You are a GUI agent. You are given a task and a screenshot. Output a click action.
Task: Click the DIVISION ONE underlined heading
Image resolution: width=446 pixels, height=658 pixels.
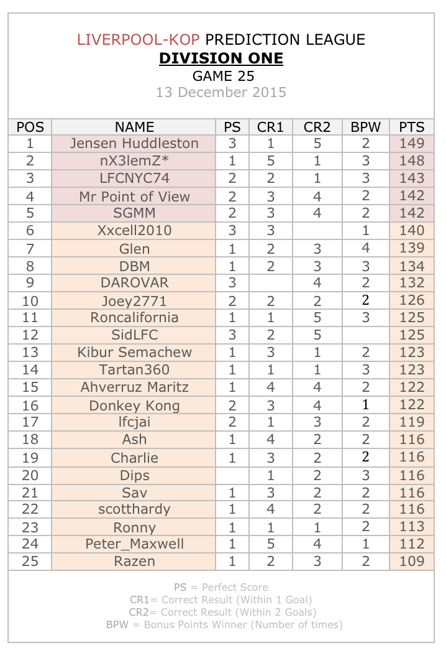(x=221, y=58)
